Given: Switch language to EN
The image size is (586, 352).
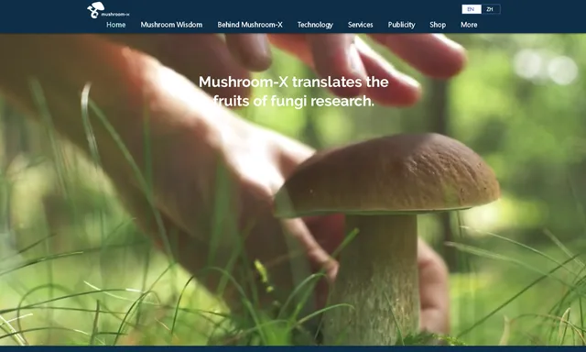Looking at the screenshot, I should pyautogui.click(x=472, y=9).
